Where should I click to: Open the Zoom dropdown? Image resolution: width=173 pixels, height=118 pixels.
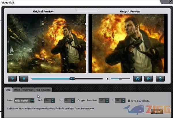coord(32,101)
